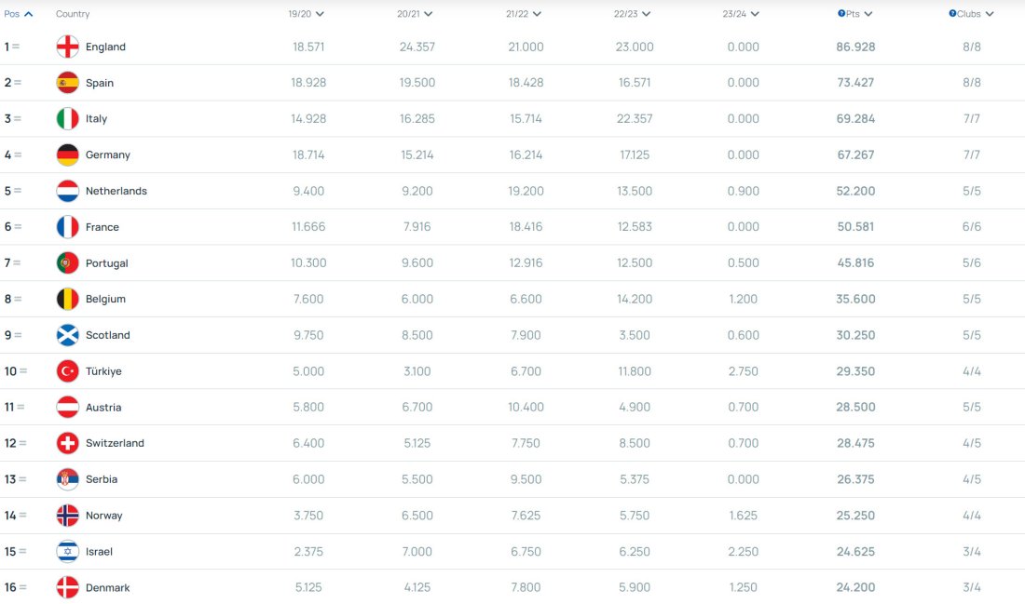
Task: Click the Norway flag icon
Action: pyautogui.click(x=67, y=516)
